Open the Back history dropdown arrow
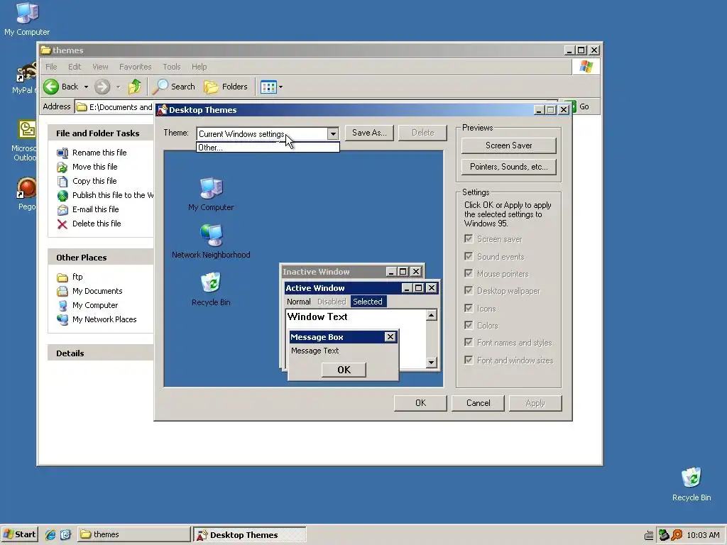 point(86,87)
